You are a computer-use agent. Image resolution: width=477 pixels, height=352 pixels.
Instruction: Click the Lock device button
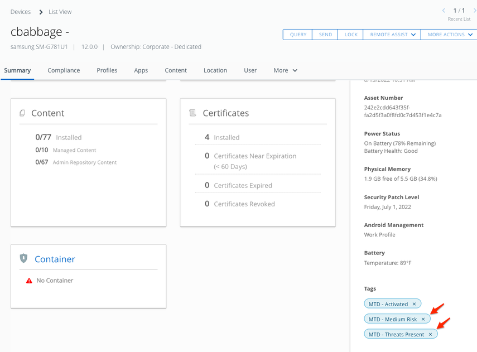pyautogui.click(x=351, y=35)
